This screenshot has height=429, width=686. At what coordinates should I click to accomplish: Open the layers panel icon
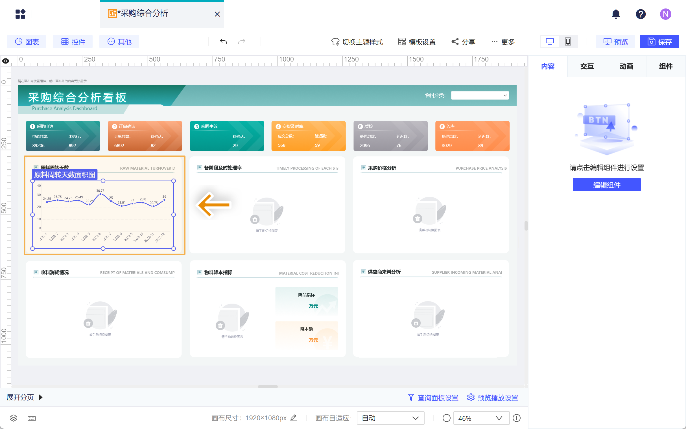coord(13,418)
